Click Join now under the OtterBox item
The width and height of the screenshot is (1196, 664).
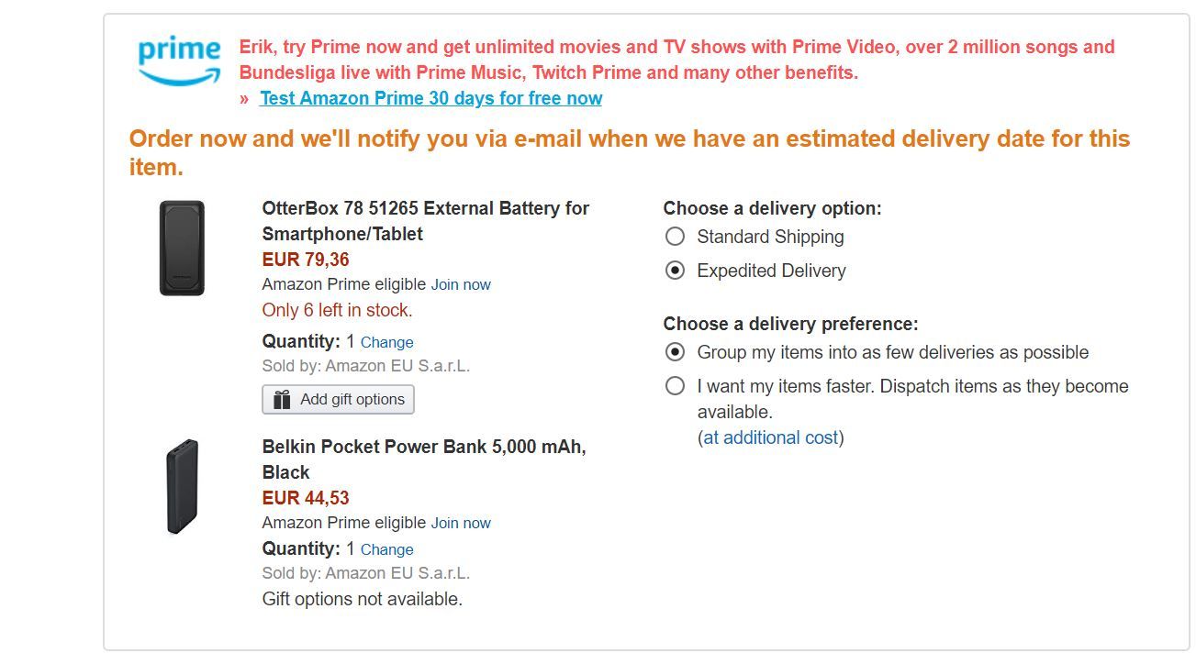point(461,284)
